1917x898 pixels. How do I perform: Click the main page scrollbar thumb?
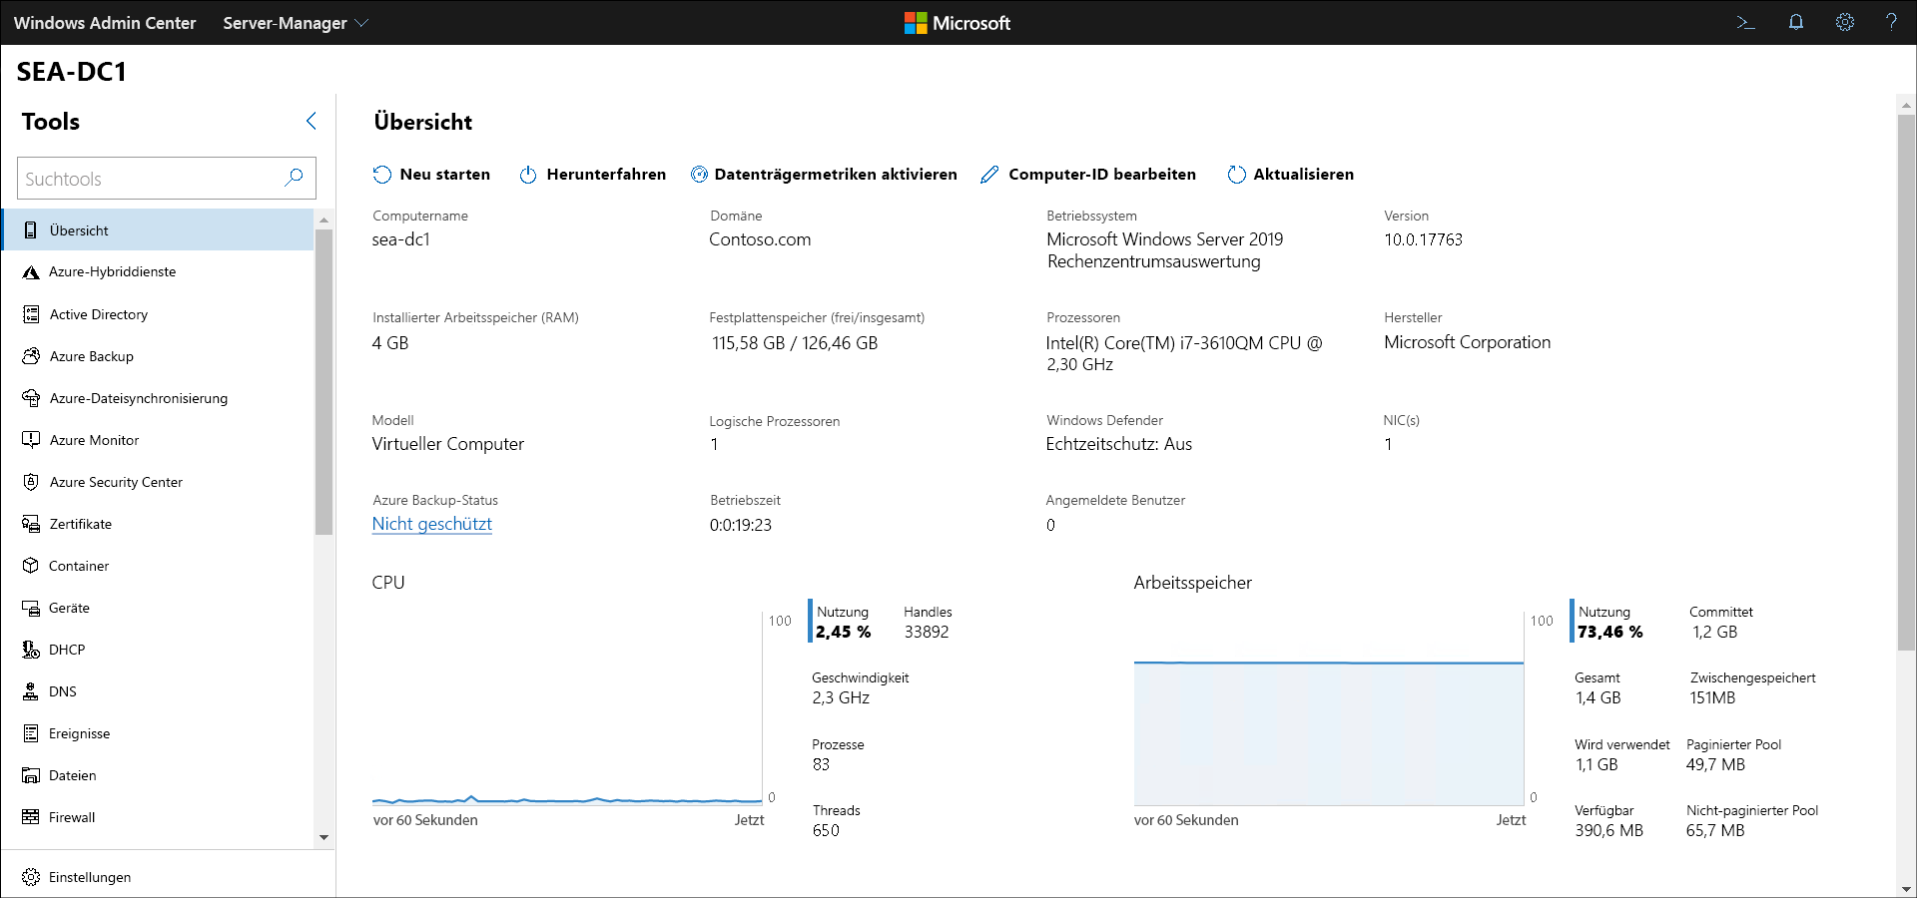point(1906,382)
